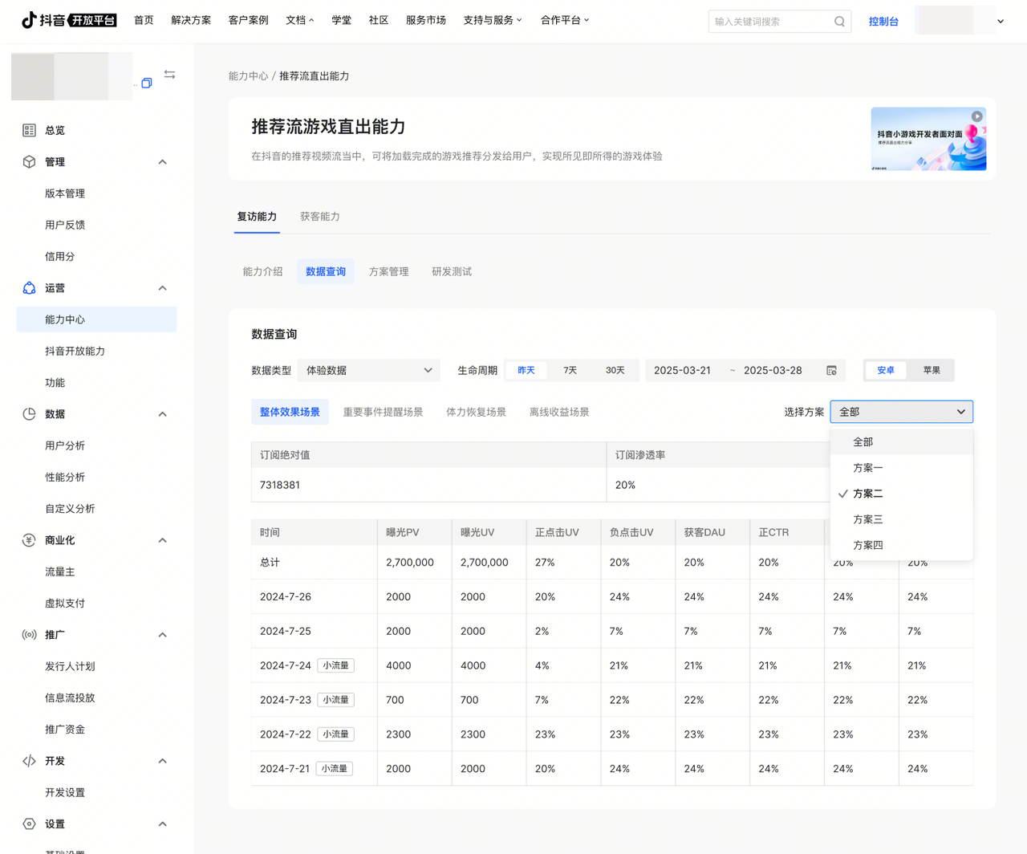Click the 商业化 yuan icon
1027x854 pixels.
29,540
